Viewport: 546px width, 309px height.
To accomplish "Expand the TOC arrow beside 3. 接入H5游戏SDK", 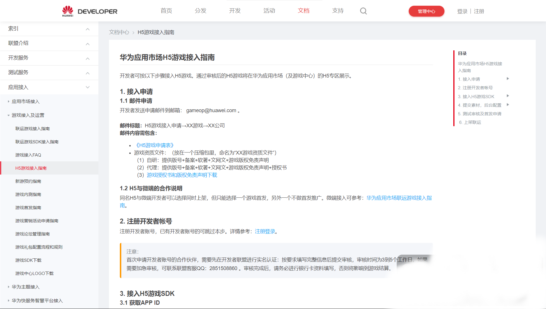I will tap(508, 96).
